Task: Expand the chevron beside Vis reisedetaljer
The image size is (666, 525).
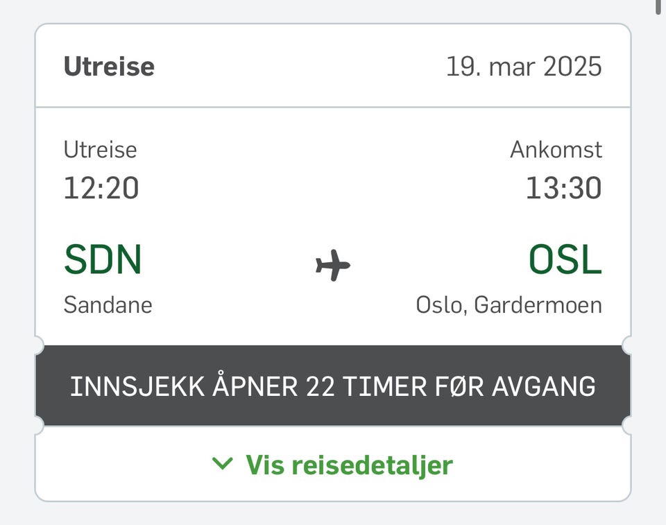Action: pos(222,463)
